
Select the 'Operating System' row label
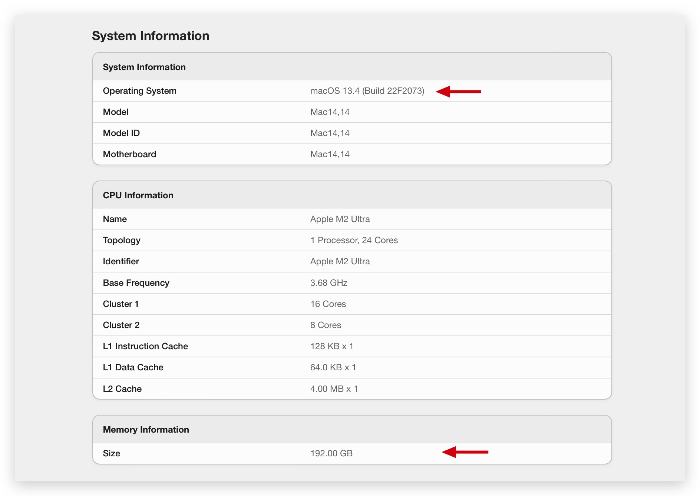click(140, 91)
